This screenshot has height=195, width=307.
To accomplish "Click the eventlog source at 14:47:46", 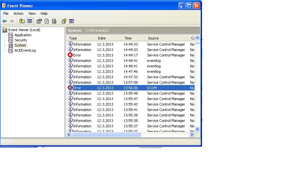I will coord(154,72).
